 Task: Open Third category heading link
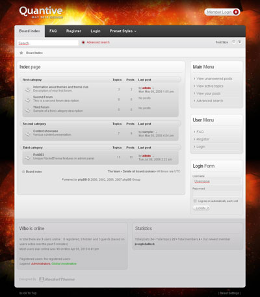click(32, 148)
